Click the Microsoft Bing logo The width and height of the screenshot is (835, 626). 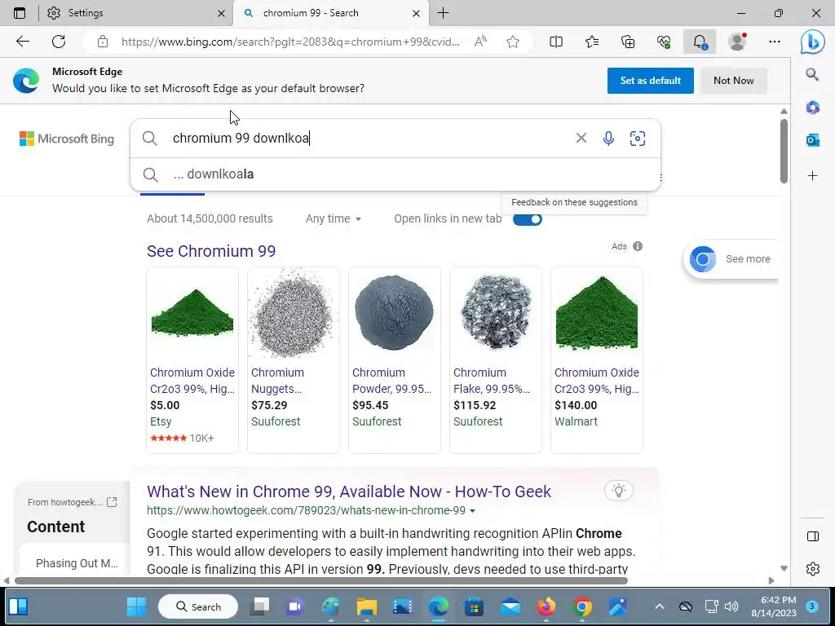[67, 139]
